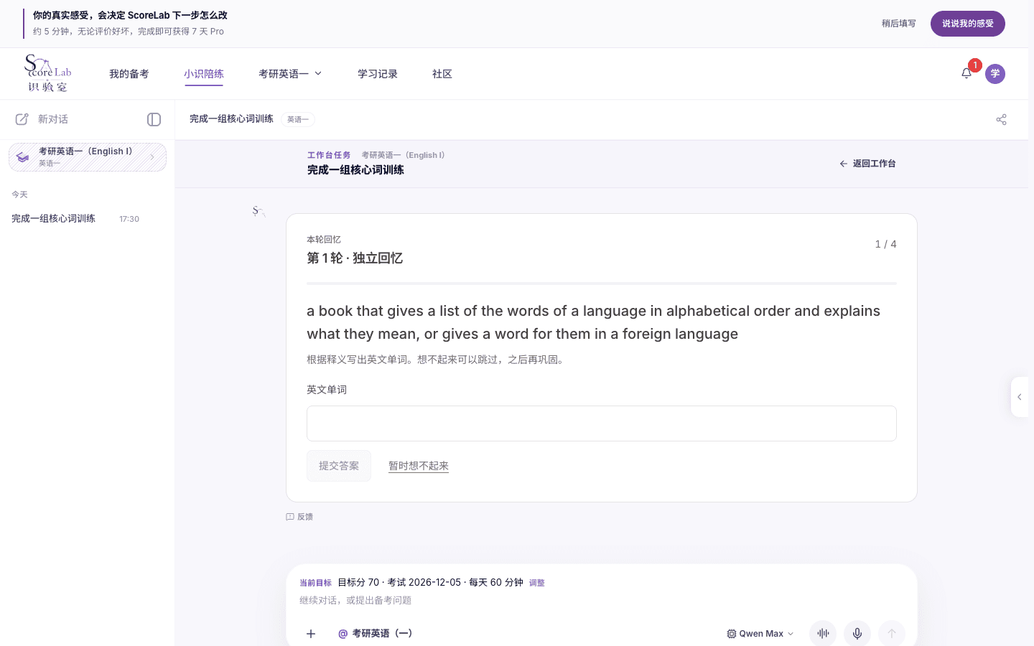
Task: Click the back arrow to workbench
Action: pos(844,164)
